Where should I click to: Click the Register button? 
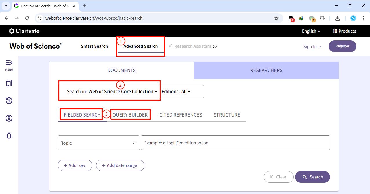[x=342, y=46]
